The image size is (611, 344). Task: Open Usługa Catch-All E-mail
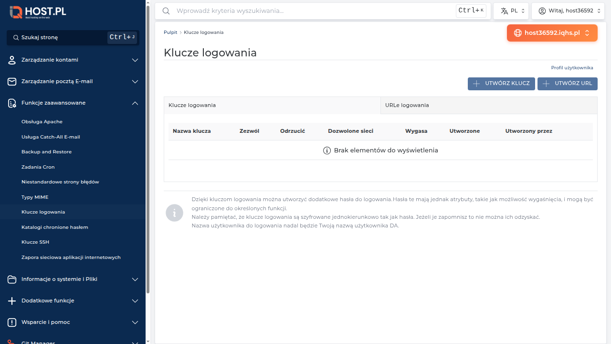(x=51, y=137)
